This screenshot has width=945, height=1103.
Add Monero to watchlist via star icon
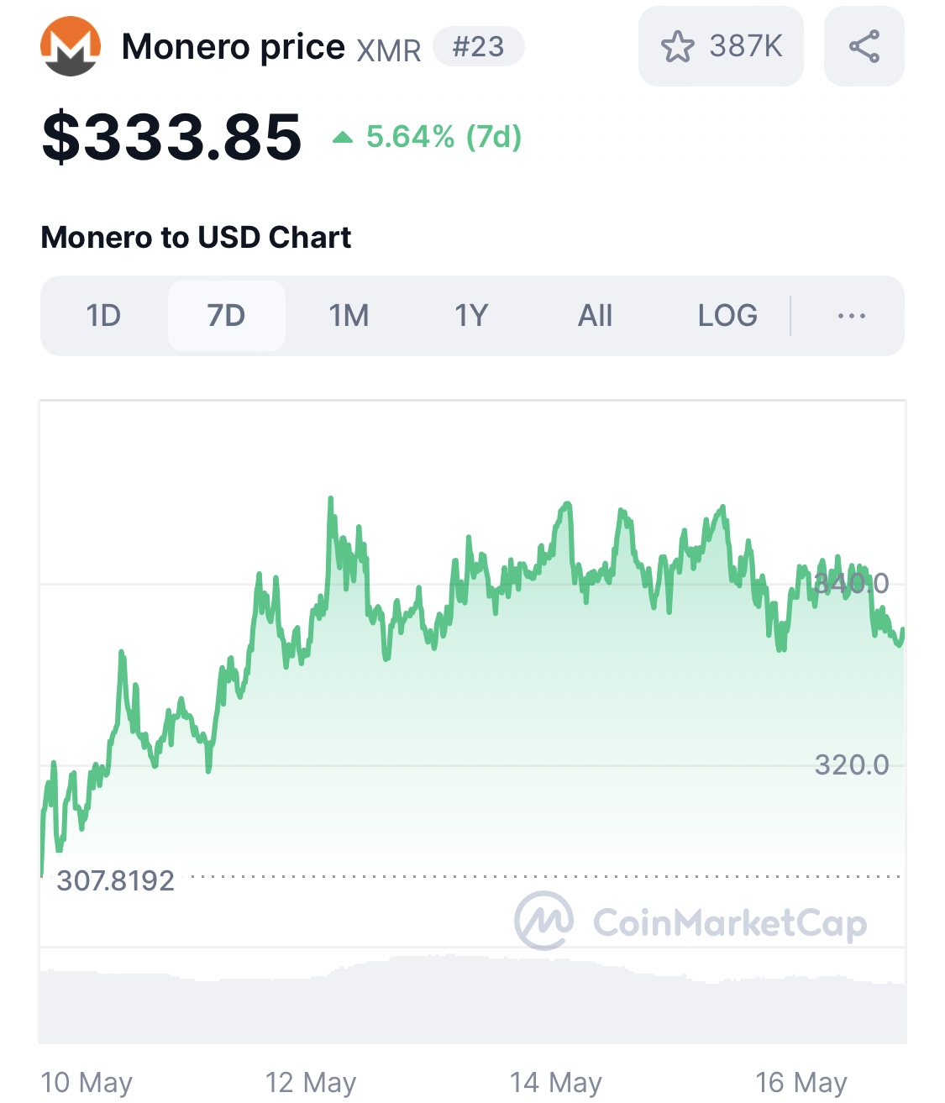(x=678, y=47)
